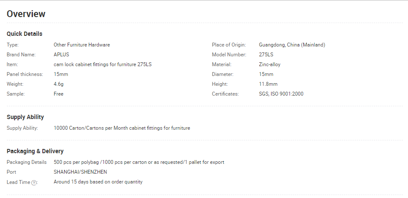This screenshot has height=198, width=408.
Task: Click the Sample value Free
Action: (x=59, y=94)
